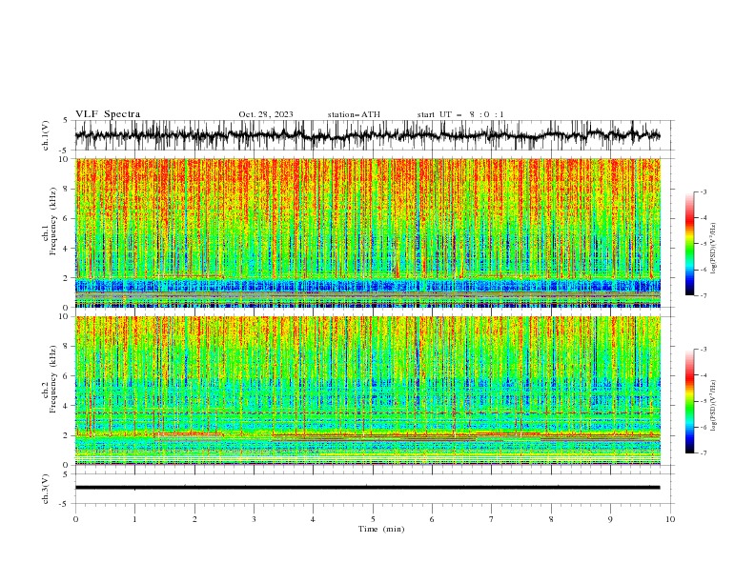The image size is (755, 583).
Task: Click the 'station=ATH' label
Action: click(x=354, y=114)
